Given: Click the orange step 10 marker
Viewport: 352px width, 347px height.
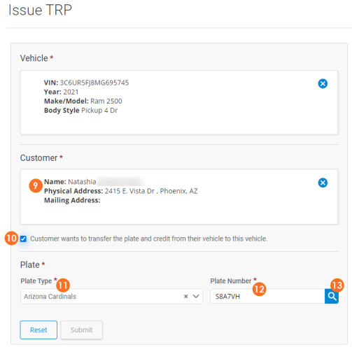Looking at the screenshot, I should tap(11, 239).
